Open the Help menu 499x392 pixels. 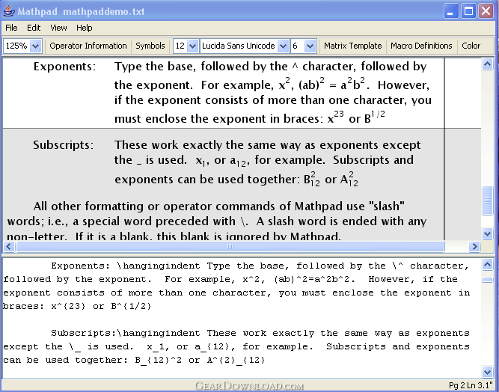(85, 28)
